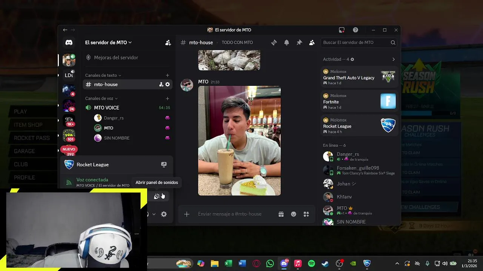The height and width of the screenshot is (271, 483).
Task: Open Mejoras del servidor
Action: click(128, 58)
